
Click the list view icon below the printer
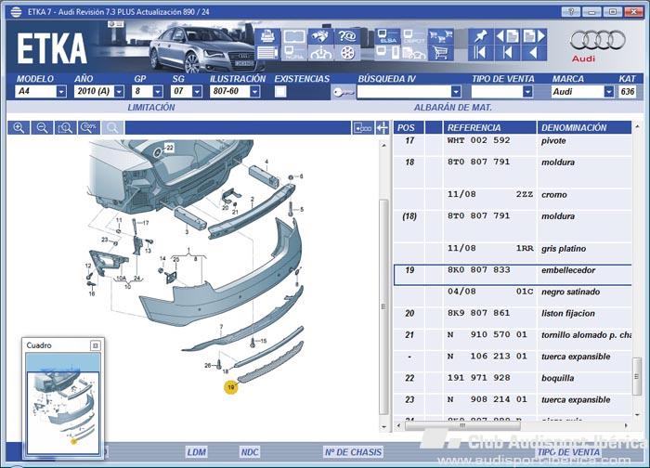point(267,53)
